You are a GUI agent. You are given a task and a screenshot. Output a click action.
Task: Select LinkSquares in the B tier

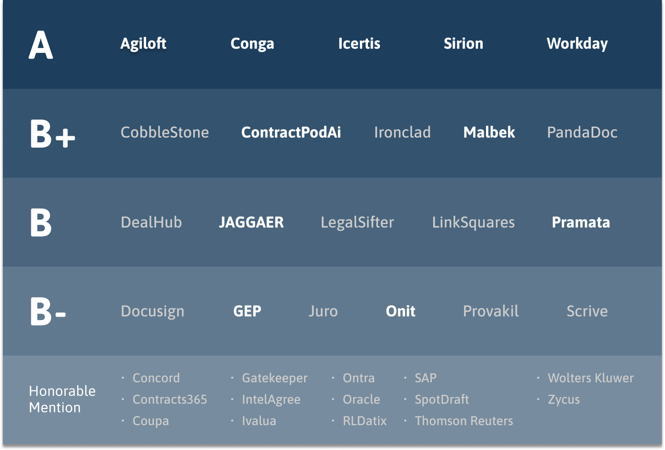point(473,222)
